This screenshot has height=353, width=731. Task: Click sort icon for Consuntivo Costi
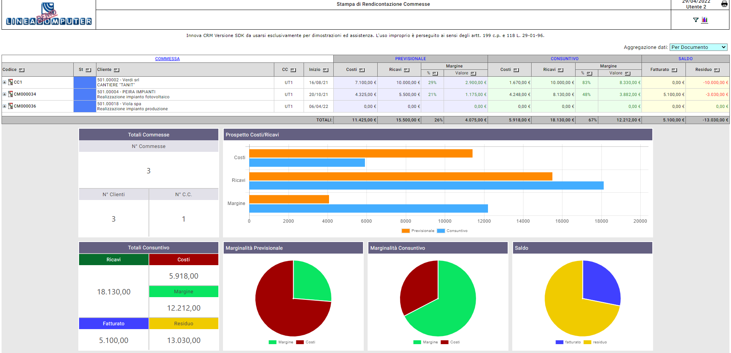516,70
